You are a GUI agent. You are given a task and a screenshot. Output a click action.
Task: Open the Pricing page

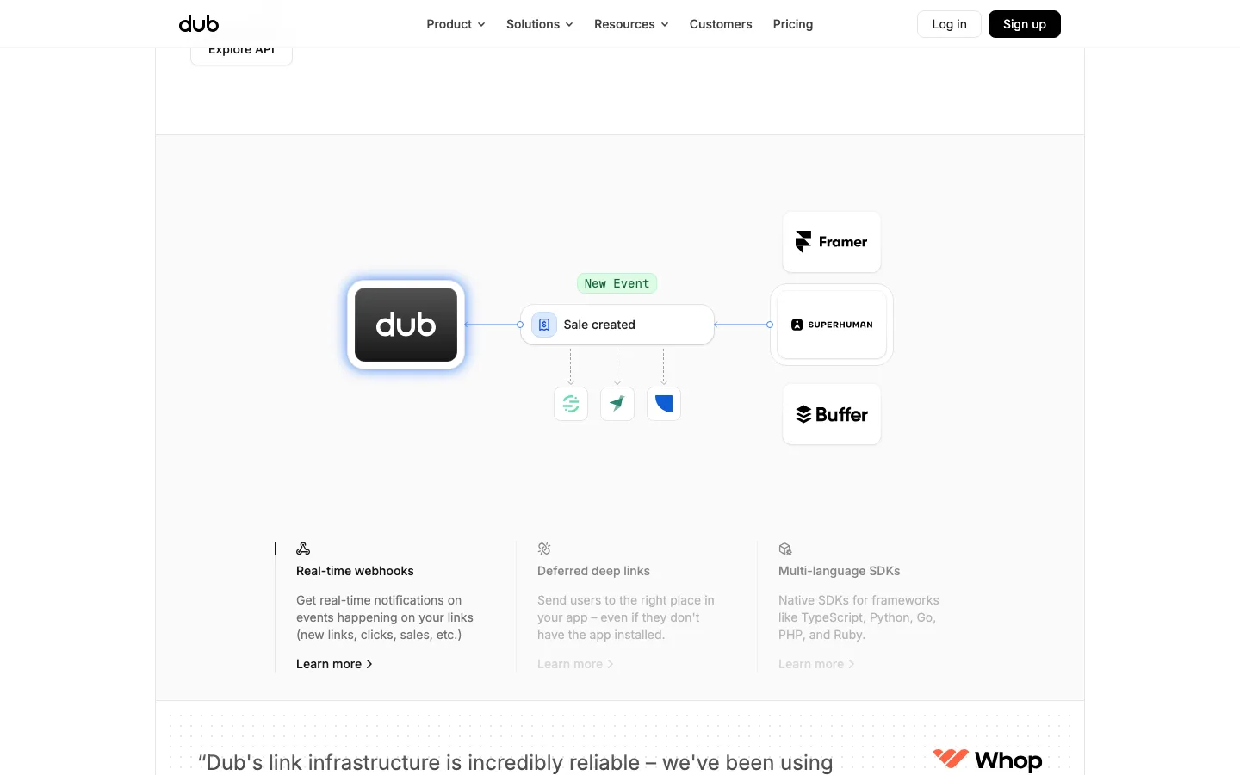click(793, 24)
